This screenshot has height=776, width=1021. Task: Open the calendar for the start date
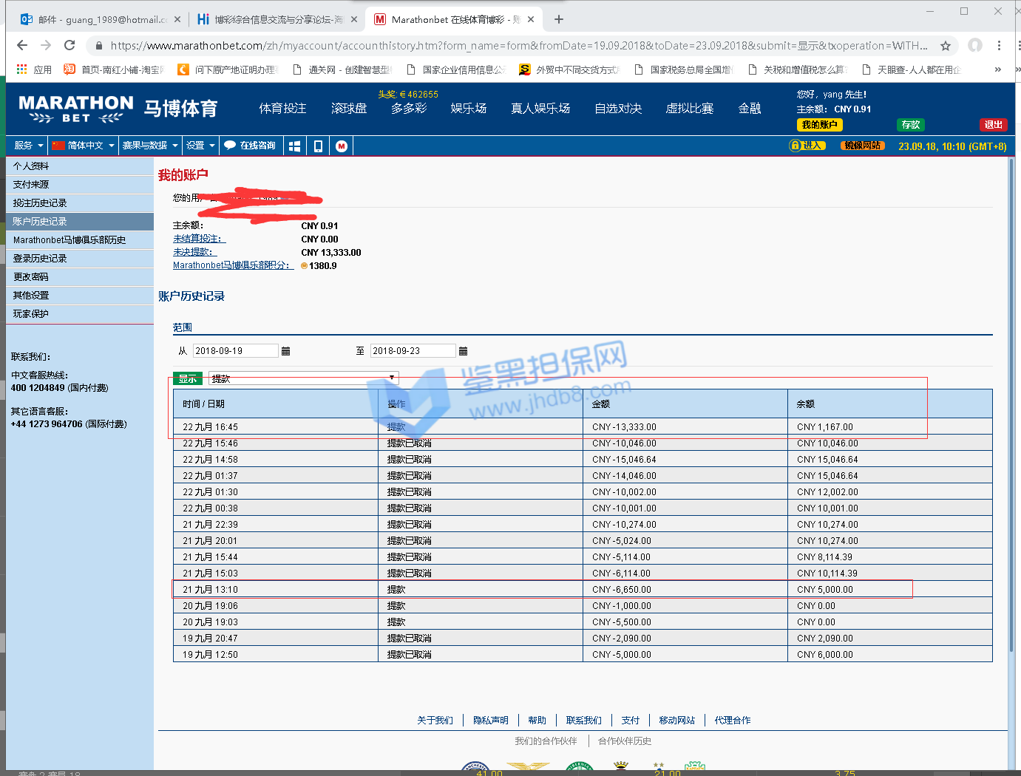[x=286, y=351]
